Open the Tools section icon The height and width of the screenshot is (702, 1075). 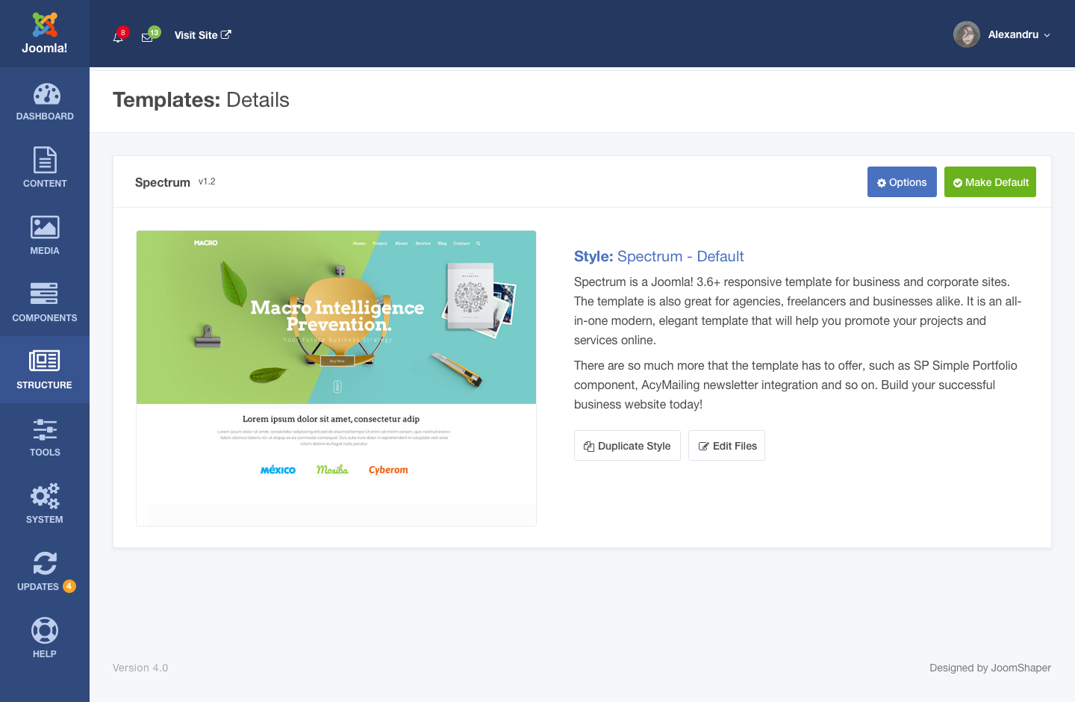(x=45, y=429)
